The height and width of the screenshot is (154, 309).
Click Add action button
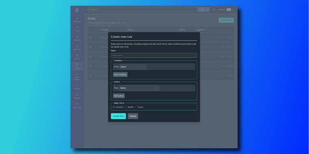(119, 96)
